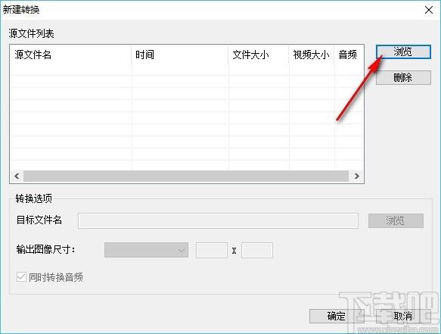This screenshot has height=334, width=441.
Task: Click the 视频大小 column header
Action: [312, 55]
